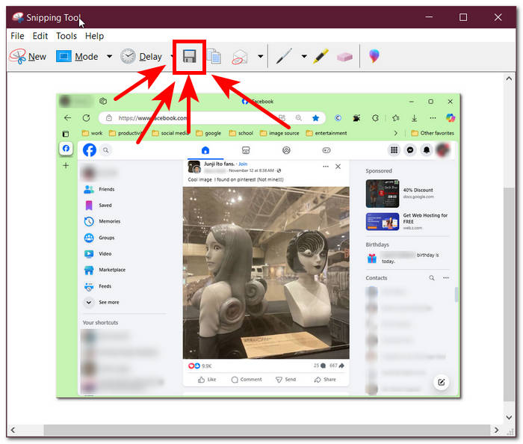523x444 pixels.
Task: Save the snip with floppy disk icon
Action: coord(189,56)
